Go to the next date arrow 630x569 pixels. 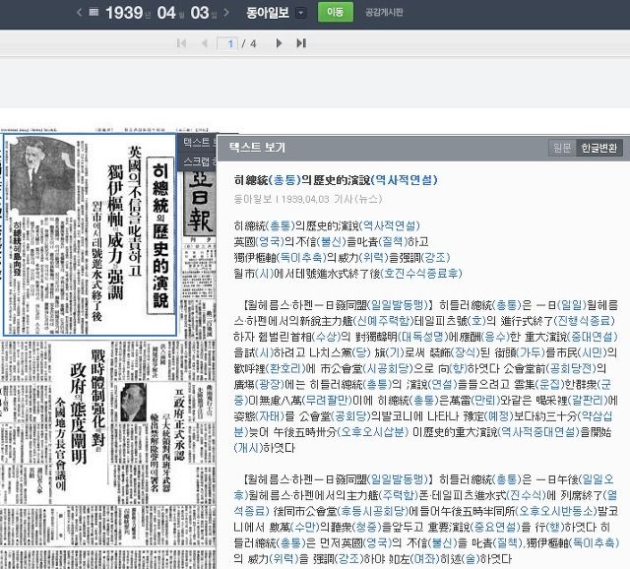coord(226,13)
